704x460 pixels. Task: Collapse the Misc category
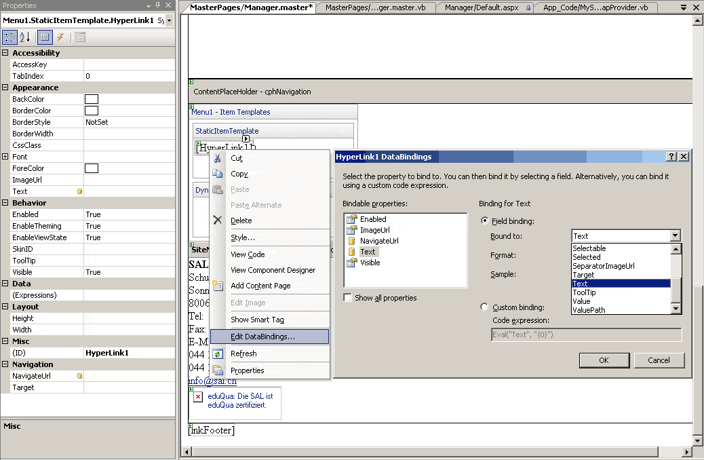tap(5, 341)
